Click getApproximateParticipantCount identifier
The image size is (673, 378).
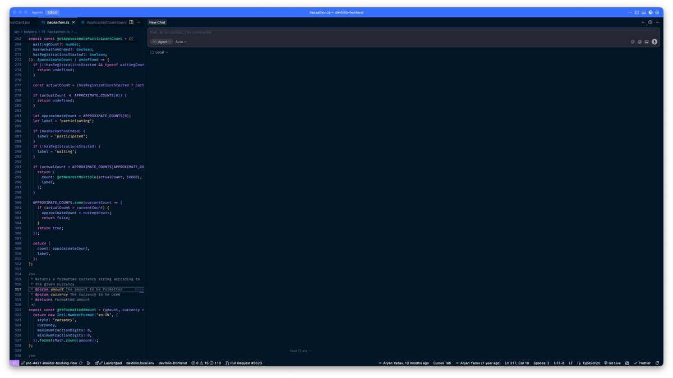pos(90,39)
